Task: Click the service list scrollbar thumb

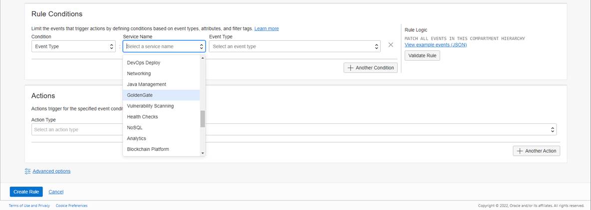Action: [x=203, y=118]
